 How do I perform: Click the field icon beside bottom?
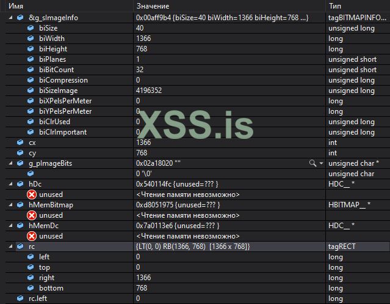click(x=31, y=288)
